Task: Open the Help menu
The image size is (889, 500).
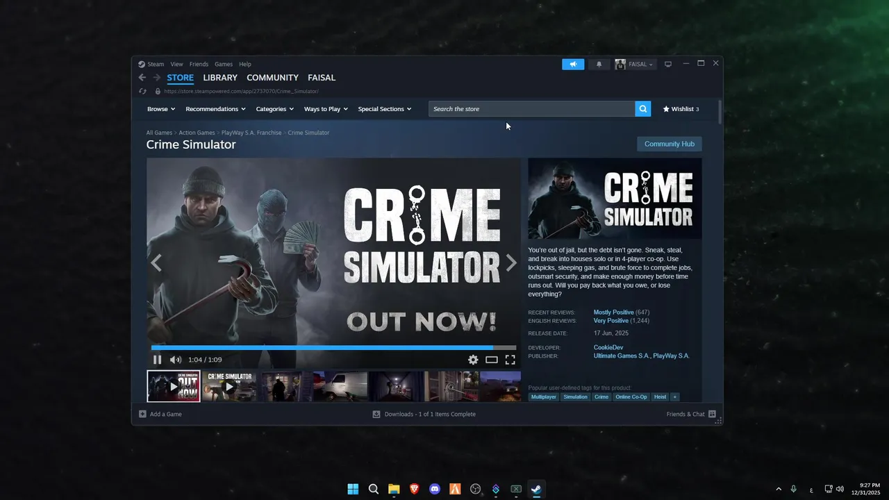Action: click(245, 64)
